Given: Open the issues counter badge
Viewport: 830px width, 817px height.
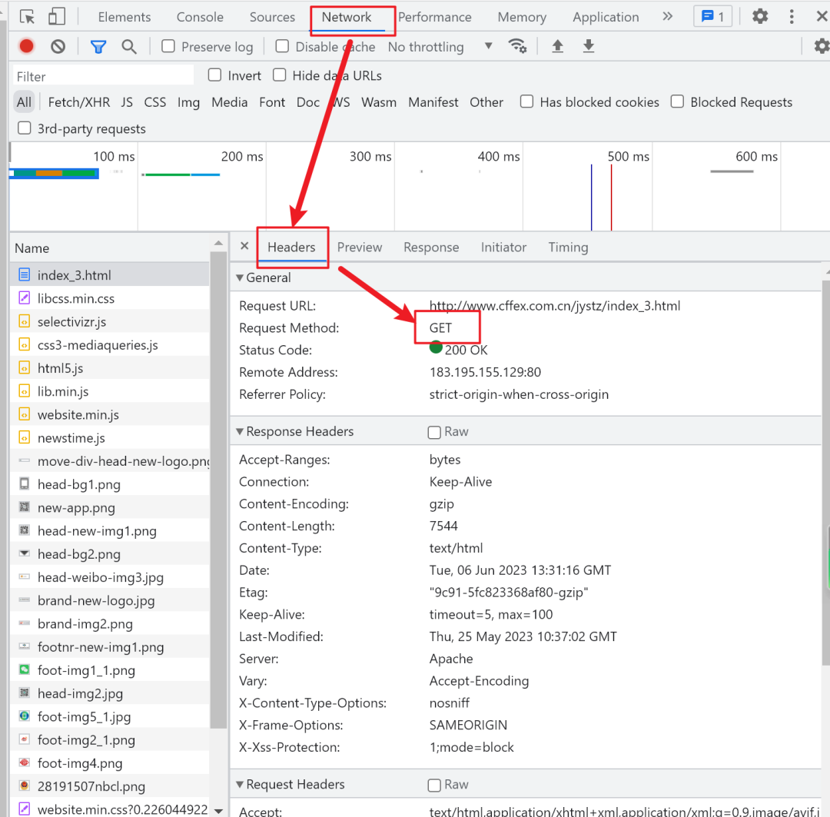Looking at the screenshot, I should point(712,16).
